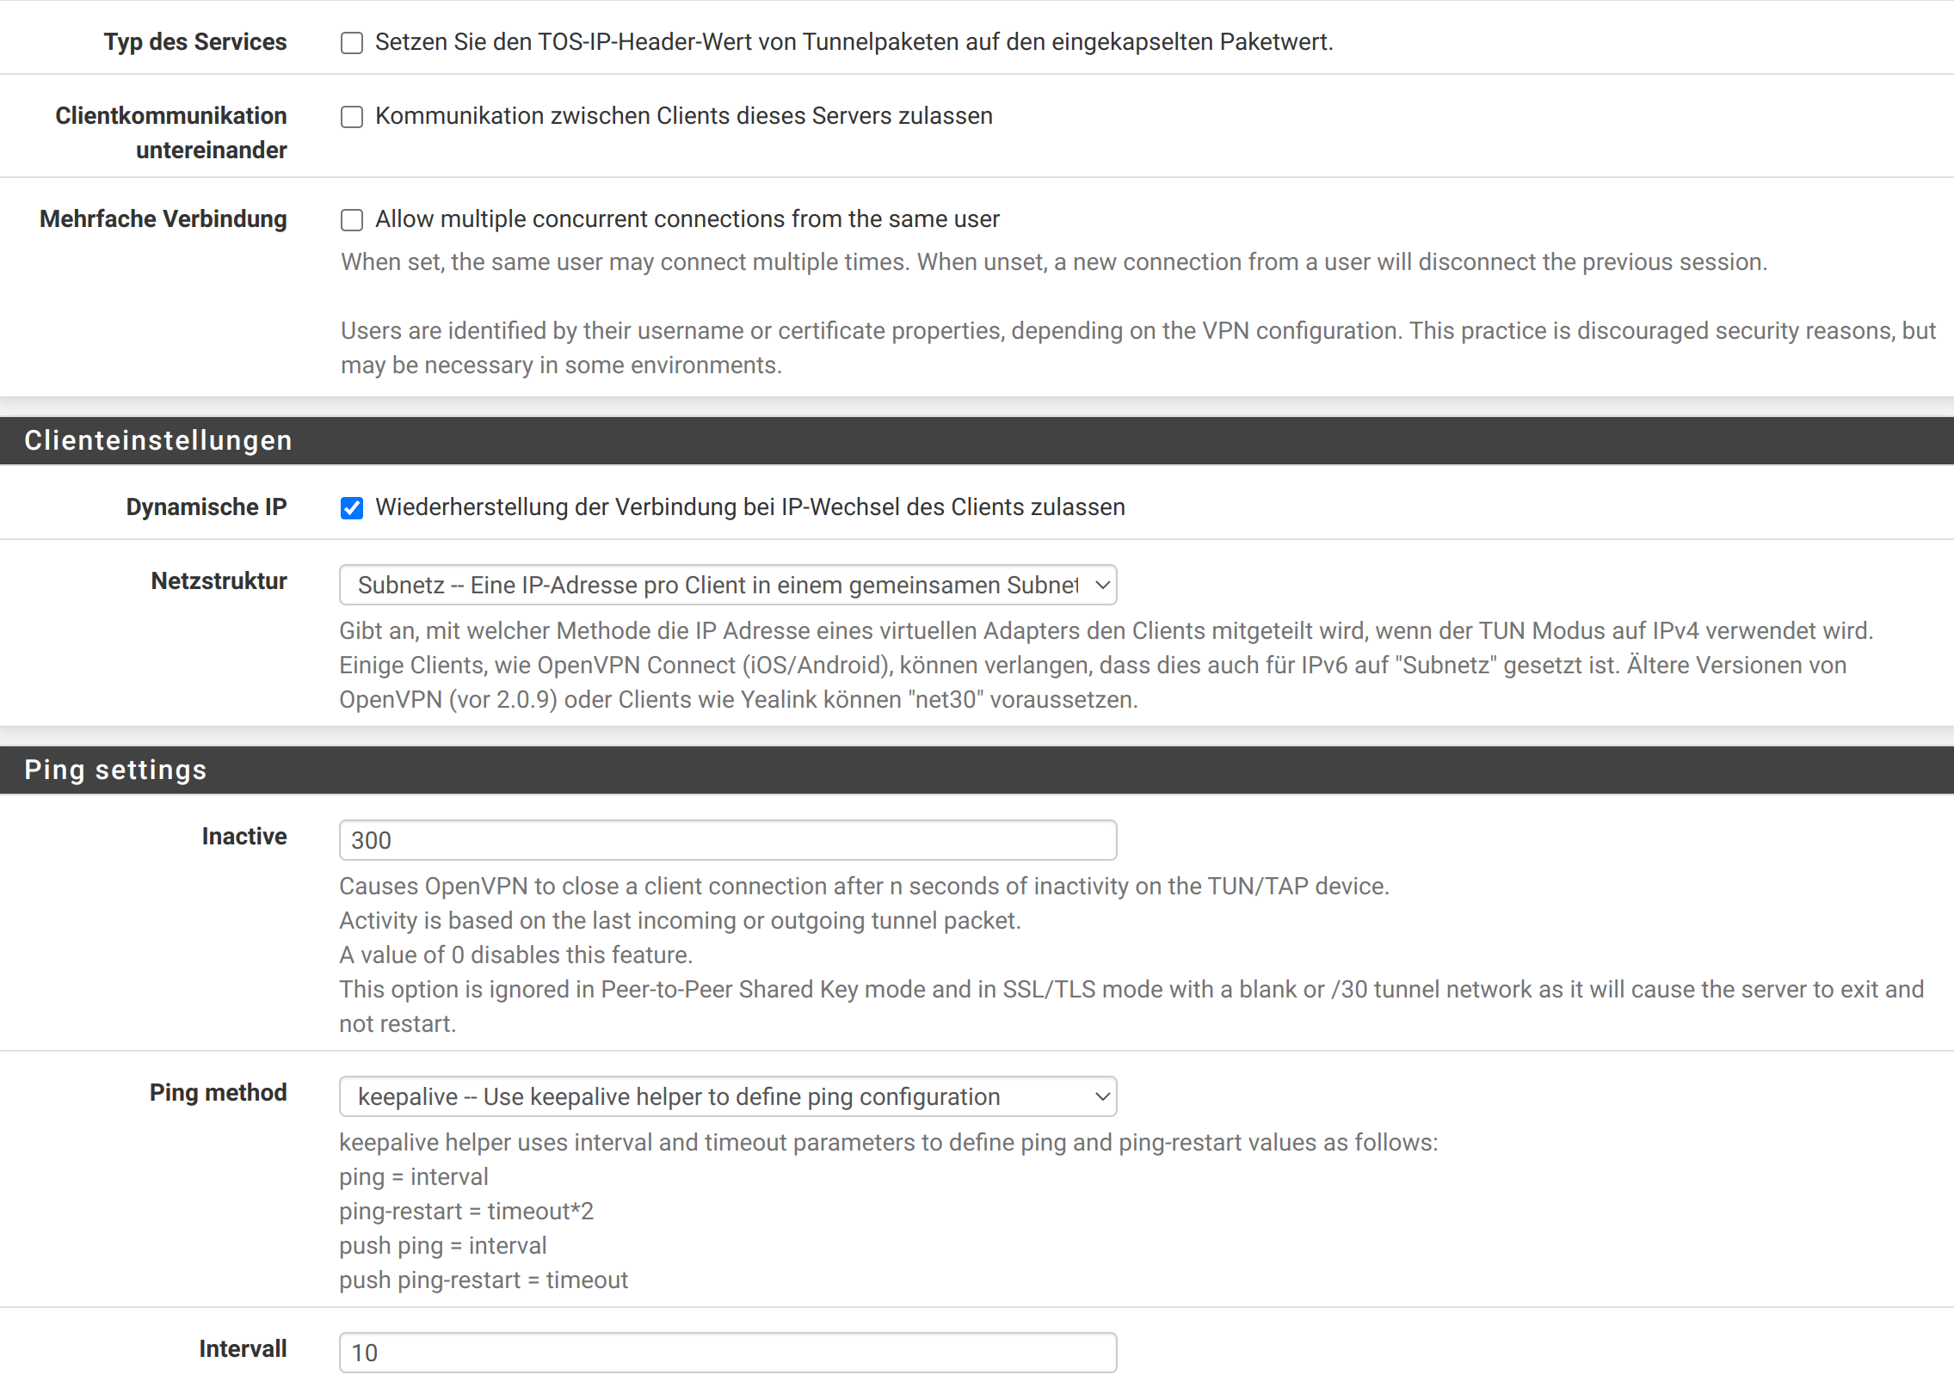This screenshot has width=1954, height=1387.
Task: Enable the TOS IP header checkbox
Action: click(x=352, y=43)
